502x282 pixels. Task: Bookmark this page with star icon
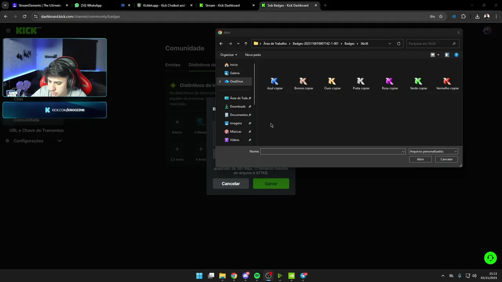pyautogui.click(x=441, y=16)
